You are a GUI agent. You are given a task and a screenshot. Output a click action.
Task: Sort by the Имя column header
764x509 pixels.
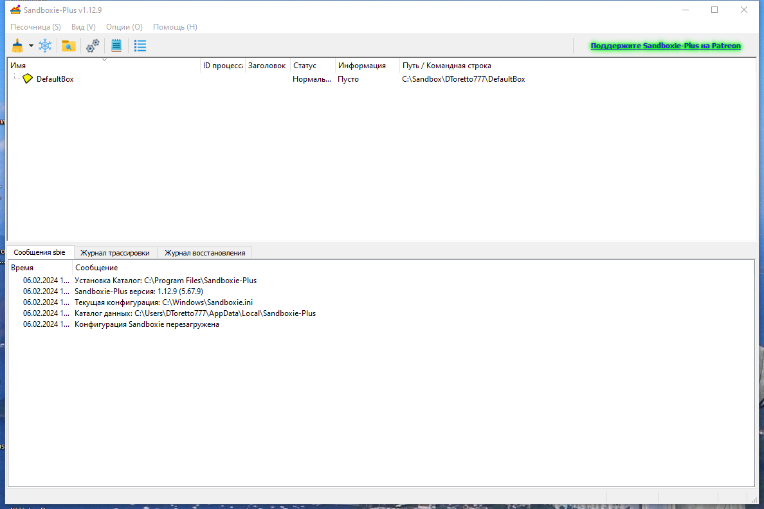[x=104, y=66]
